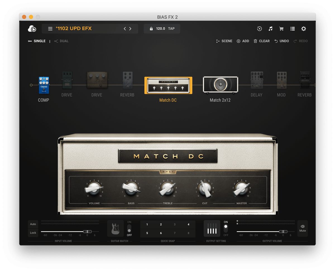Select the Match DC amp in chain
Viewport: 335px width, 271px height.
coord(168,85)
